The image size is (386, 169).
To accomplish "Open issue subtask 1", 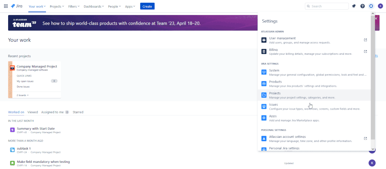I will (x=24, y=148).
